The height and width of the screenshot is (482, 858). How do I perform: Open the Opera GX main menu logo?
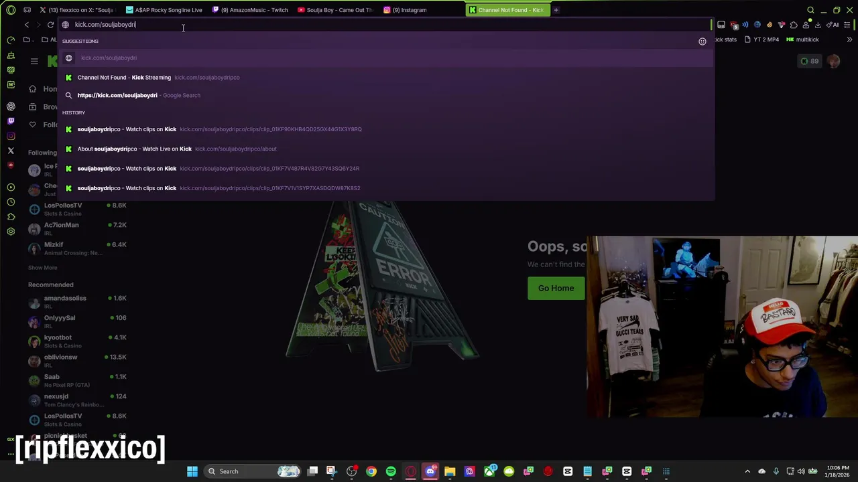(x=11, y=10)
